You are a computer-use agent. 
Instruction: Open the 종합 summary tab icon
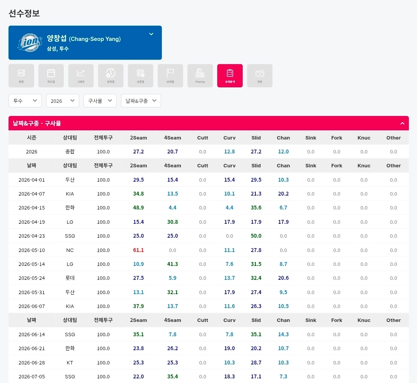(21, 75)
